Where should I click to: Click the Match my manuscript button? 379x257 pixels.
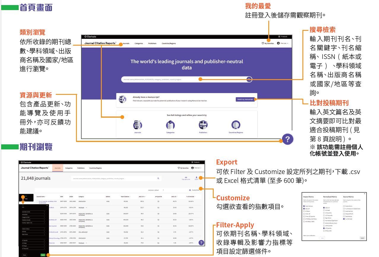(x=245, y=99)
